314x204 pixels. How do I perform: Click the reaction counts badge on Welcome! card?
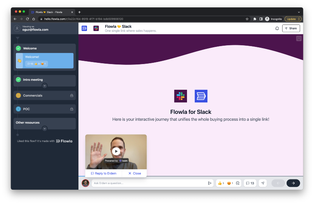(36, 64)
